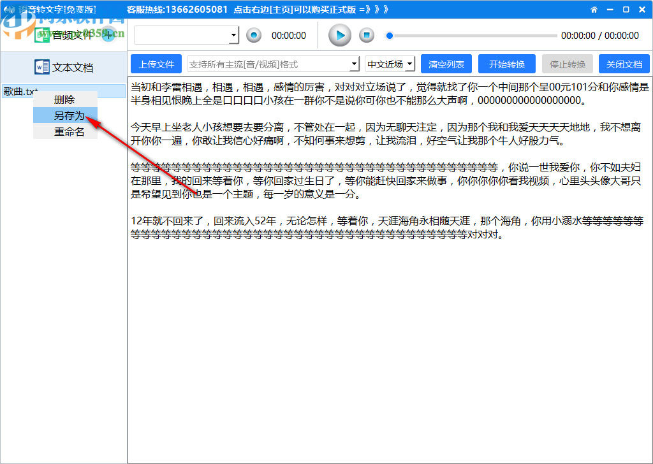Play the audio with play button
The image size is (653, 464).
340,35
